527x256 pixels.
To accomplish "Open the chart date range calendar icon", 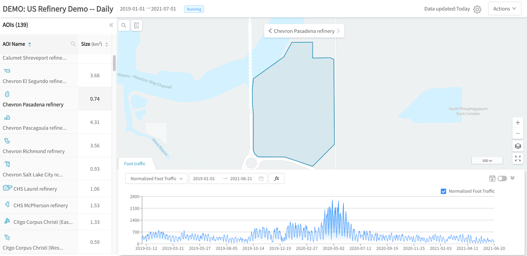I will [x=261, y=178].
